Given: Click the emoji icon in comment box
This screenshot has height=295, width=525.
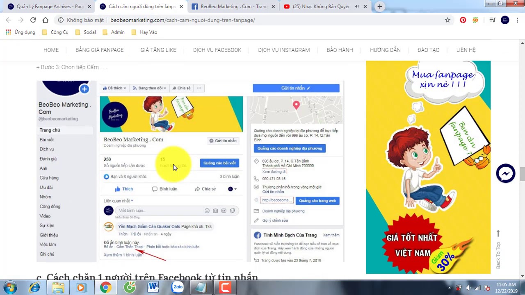Looking at the screenshot, I should pos(207,211).
